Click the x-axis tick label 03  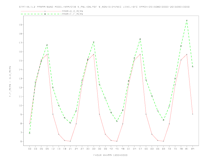click(35, 149)
